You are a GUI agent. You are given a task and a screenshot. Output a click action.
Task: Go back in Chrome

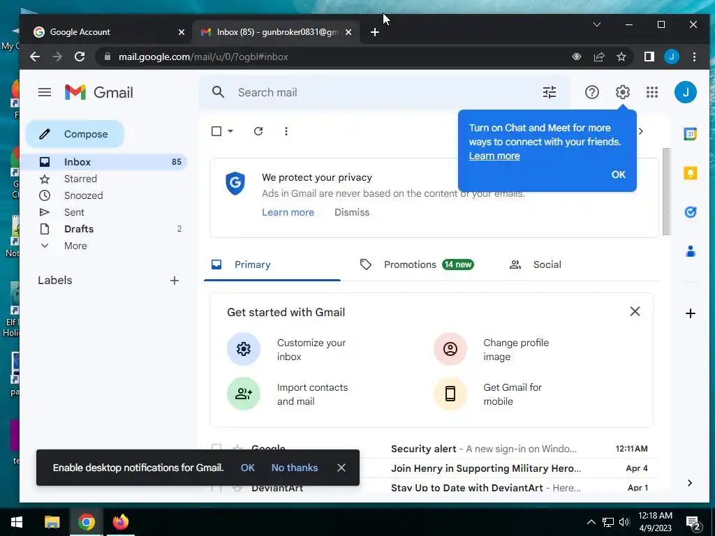[35, 57]
